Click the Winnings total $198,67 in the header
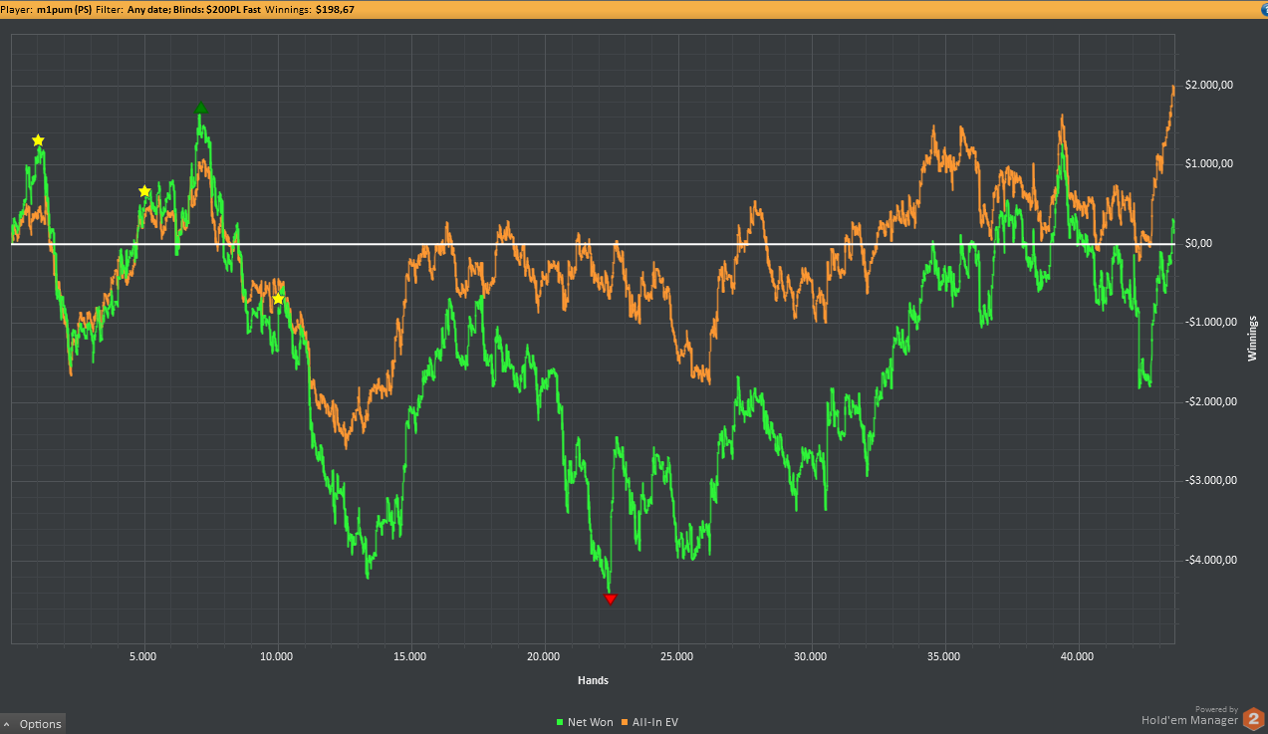The image size is (1268, 734). [x=335, y=9]
